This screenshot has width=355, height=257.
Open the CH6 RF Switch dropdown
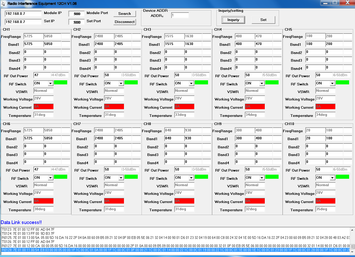pyautogui.click(x=50, y=178)
